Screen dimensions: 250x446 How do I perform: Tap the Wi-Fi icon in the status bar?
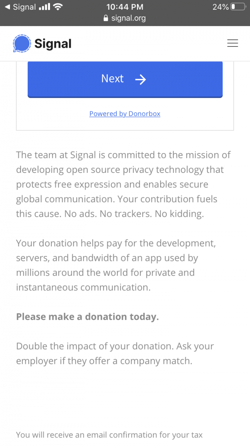pyautogui.click(x=58, y=7)
